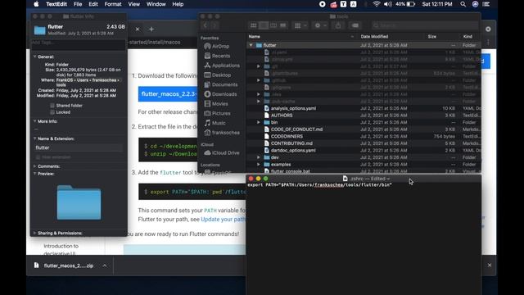Toggle Hide extension checkbox
Viewport: 524px width, 295px height.
click(38, 157)
